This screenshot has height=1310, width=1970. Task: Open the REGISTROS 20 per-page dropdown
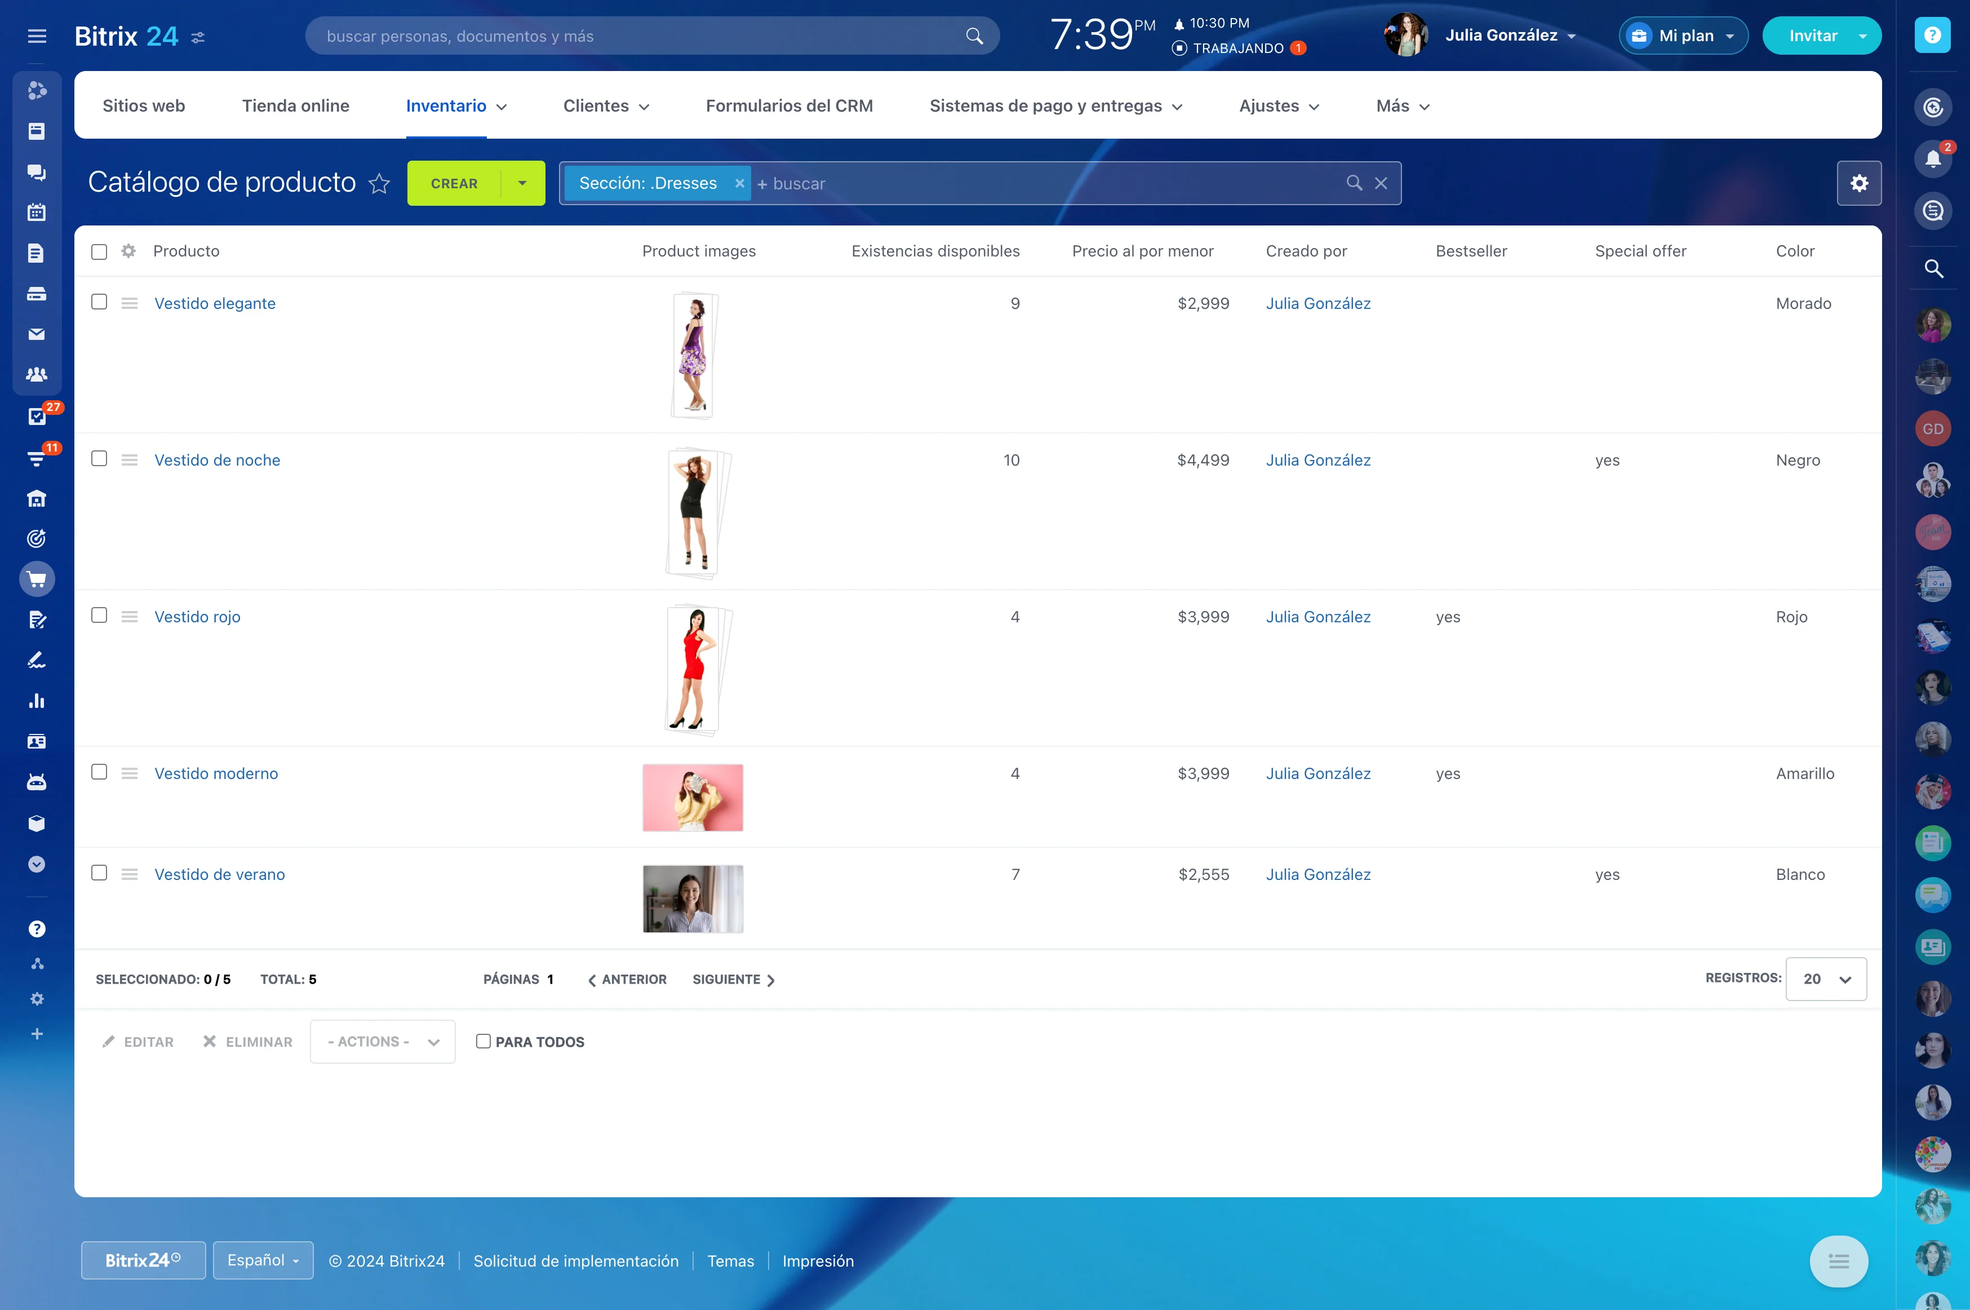[x=1826, y=979]
